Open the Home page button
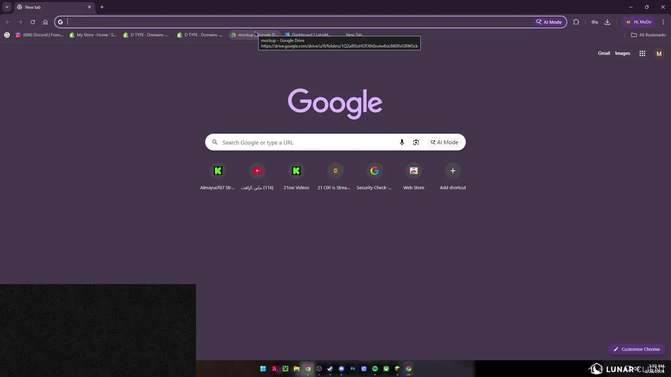671x377 pixels. [45, 22]
